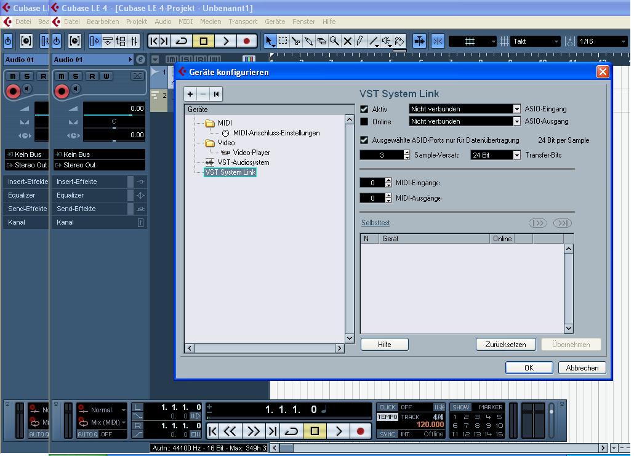Click Fast Forward in the transport panel
634x456 pixels.
(253, 431)
